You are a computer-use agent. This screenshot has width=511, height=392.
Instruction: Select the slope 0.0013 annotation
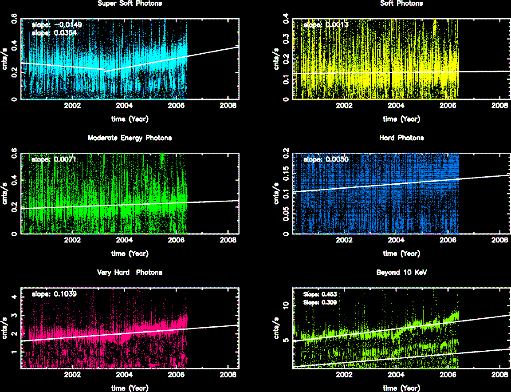[326, 25]
